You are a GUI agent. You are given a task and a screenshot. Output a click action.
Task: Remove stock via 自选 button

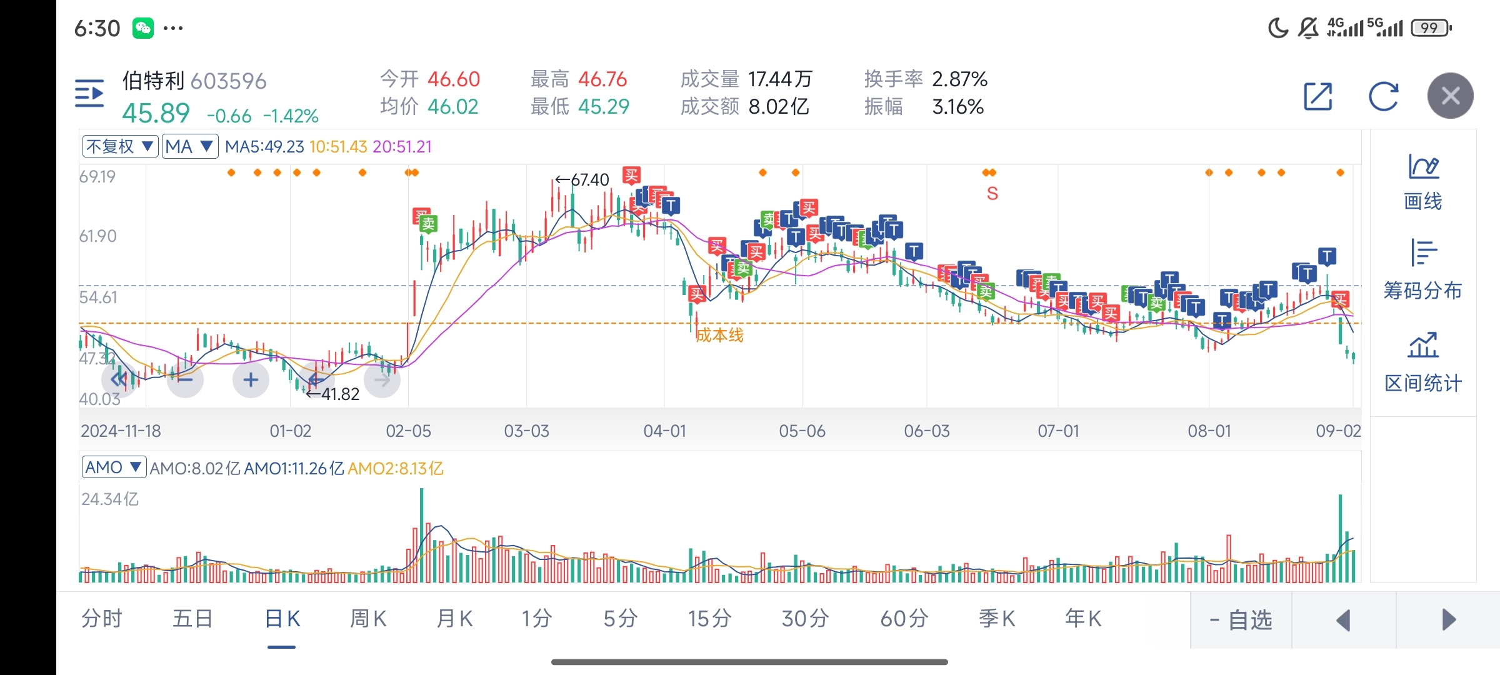coord(1241,620)
